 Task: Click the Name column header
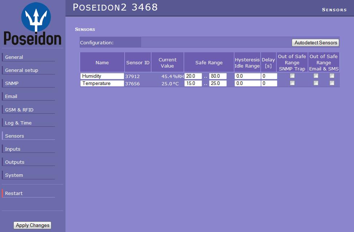click(102, 62)
